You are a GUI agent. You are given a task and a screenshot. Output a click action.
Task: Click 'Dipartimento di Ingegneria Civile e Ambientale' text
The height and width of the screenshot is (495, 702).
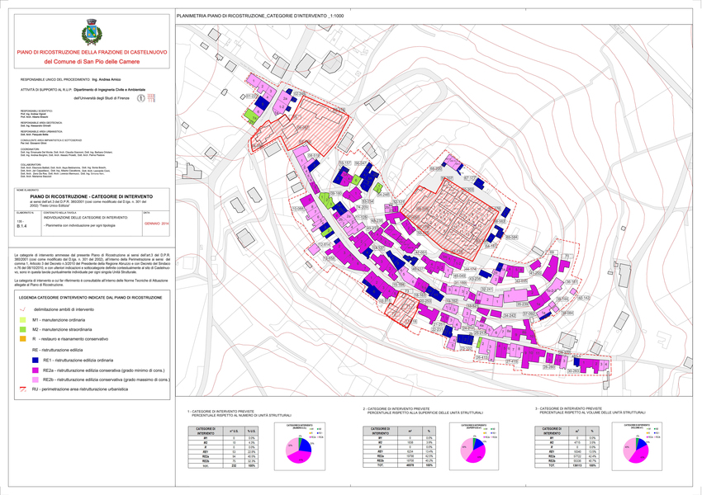click(110, 90)
